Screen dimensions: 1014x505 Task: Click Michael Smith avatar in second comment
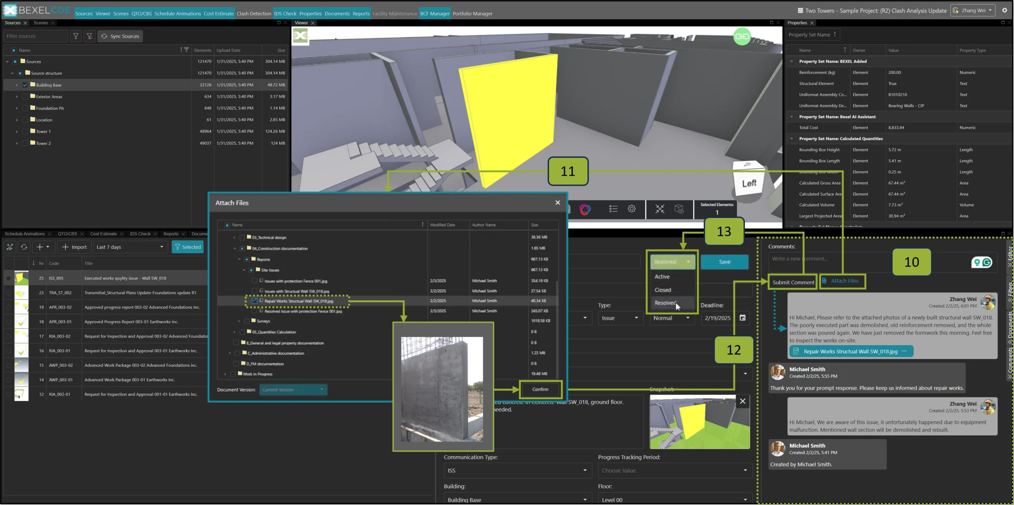click(778, 372)
